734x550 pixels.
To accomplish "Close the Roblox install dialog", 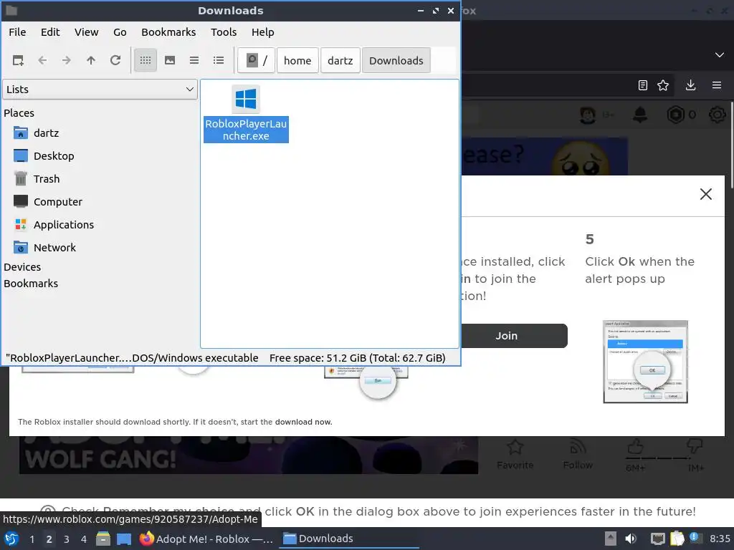I will (x=706, y=194).
